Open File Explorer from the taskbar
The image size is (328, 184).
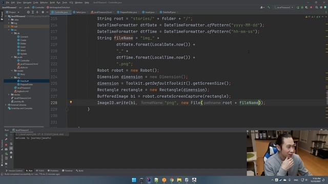tap(179, 180)
